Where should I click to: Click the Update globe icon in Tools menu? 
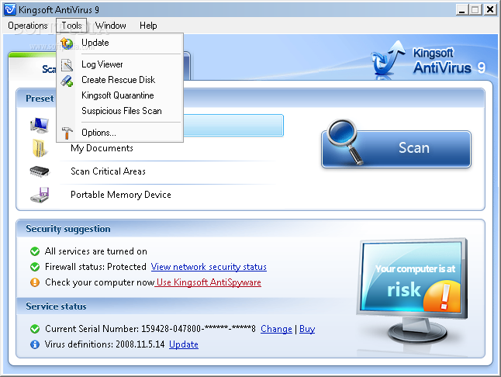coord(67,43)
